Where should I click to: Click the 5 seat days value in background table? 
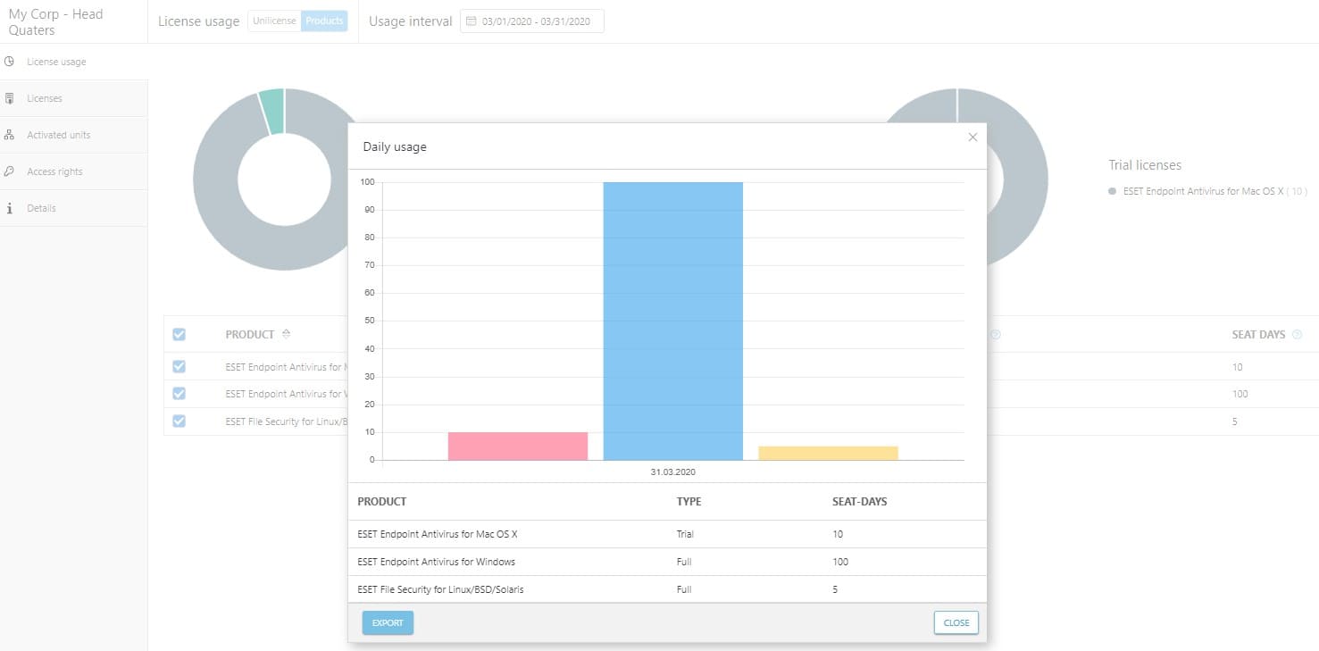click(1235, 421)
